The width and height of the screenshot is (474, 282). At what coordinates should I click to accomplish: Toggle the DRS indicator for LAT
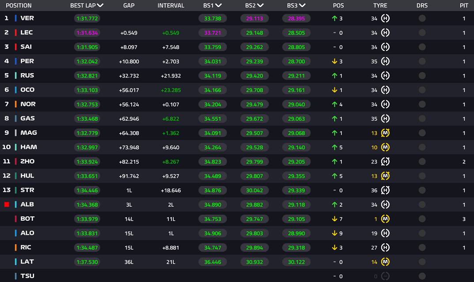tap(422, 262)
